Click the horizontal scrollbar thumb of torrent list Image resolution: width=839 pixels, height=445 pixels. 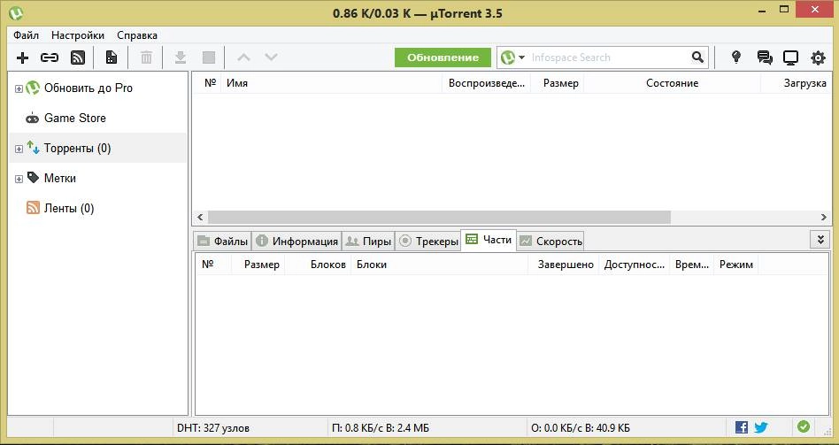439,217
